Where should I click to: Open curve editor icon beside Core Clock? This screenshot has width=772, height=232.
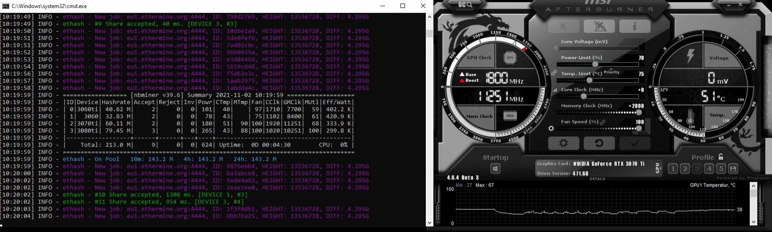[554, 90]
